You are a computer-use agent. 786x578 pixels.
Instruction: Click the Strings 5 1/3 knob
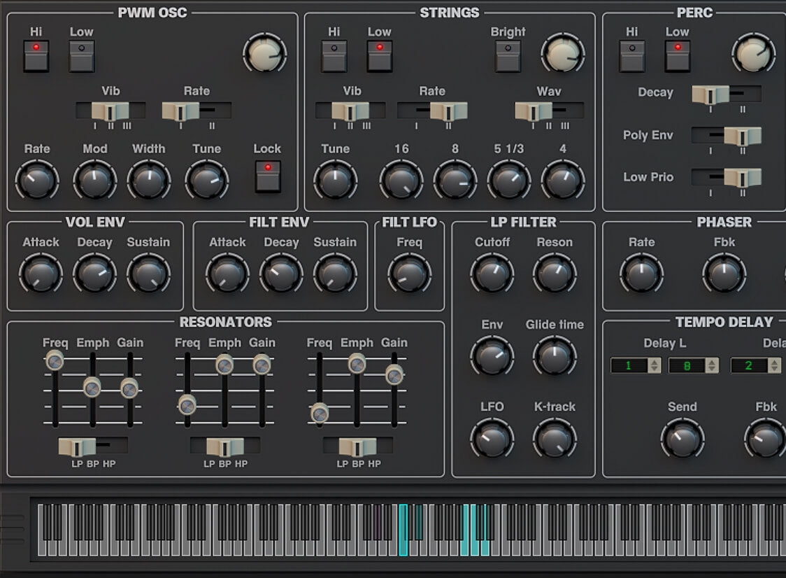click(x=508, y=181)
